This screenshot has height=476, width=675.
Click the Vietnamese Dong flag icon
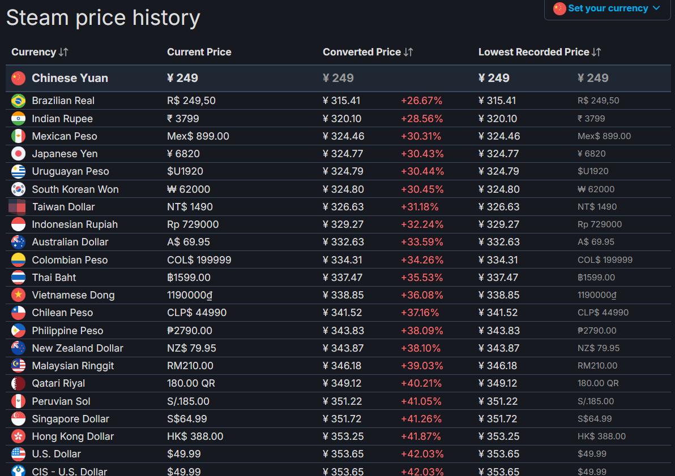coord(18,295)
